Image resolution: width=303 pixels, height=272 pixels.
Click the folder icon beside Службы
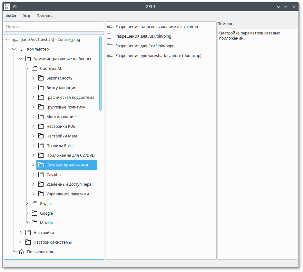point(41,174)
